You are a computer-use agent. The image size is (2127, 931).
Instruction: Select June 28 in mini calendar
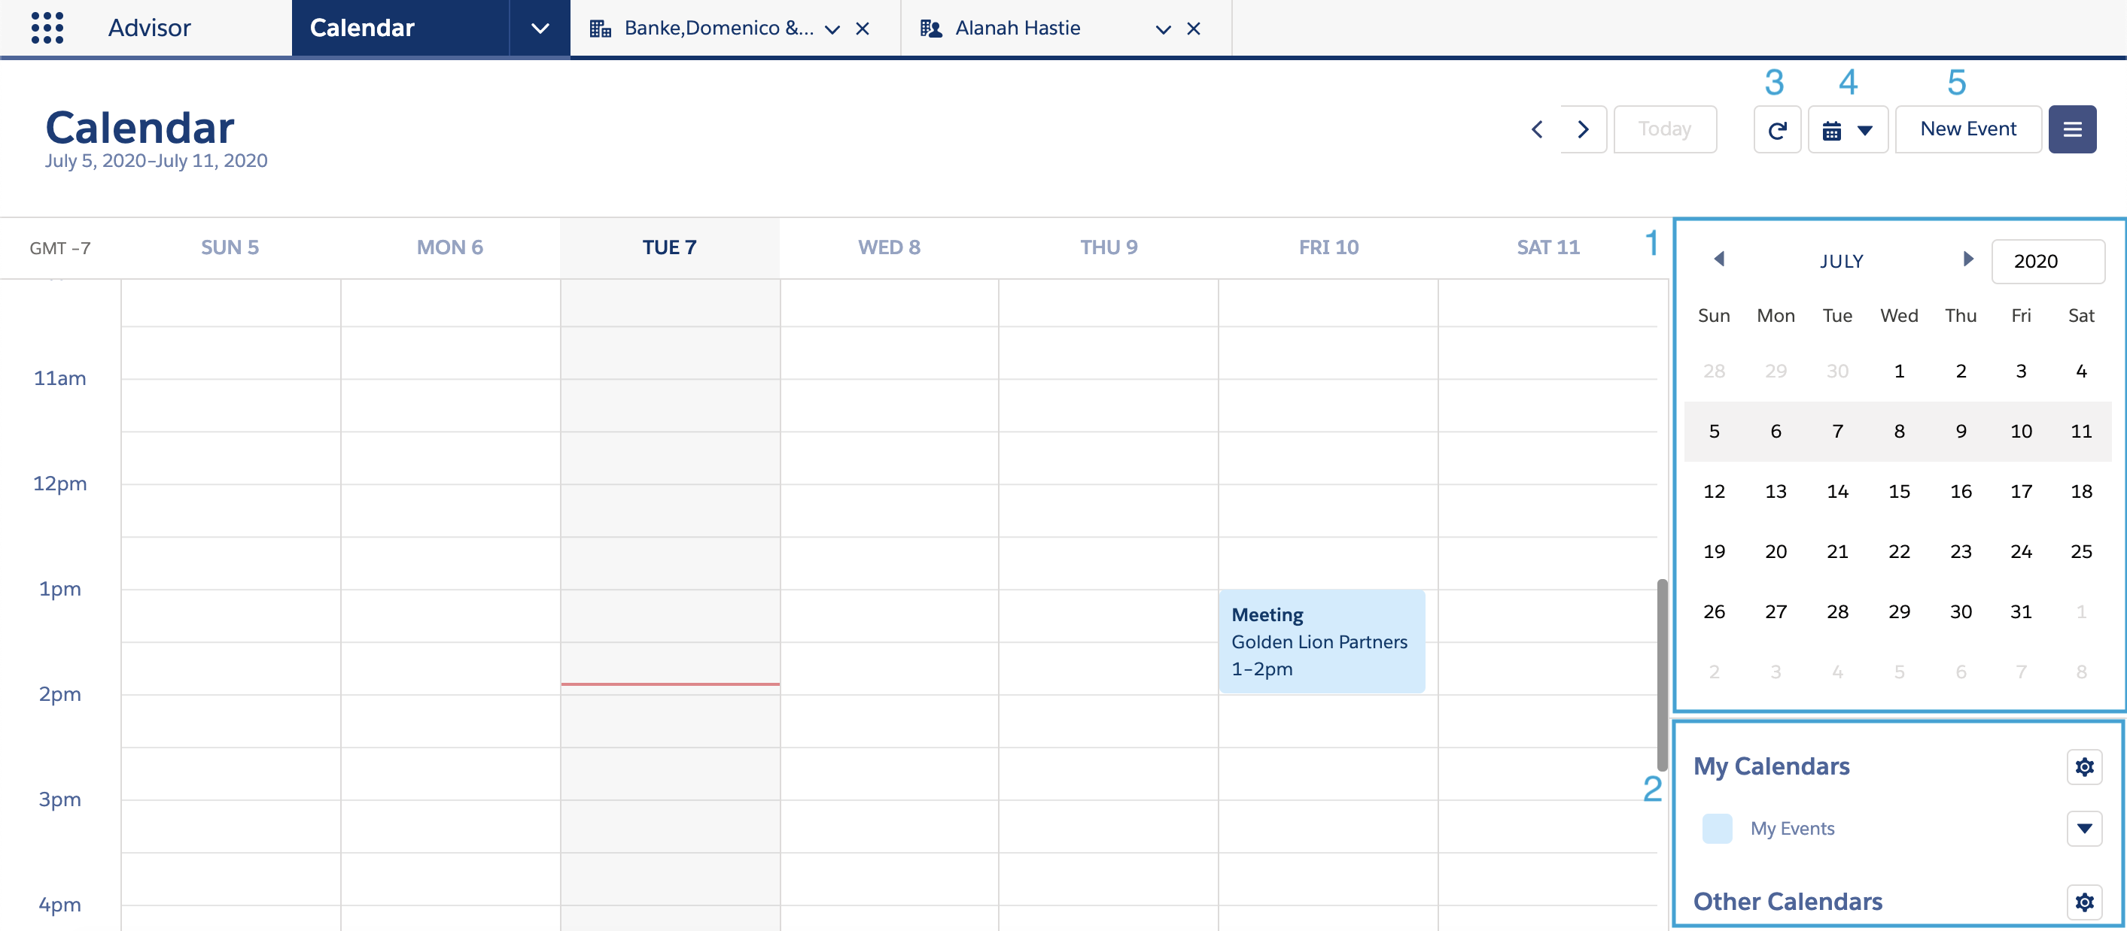click(x=1713, y=371)
